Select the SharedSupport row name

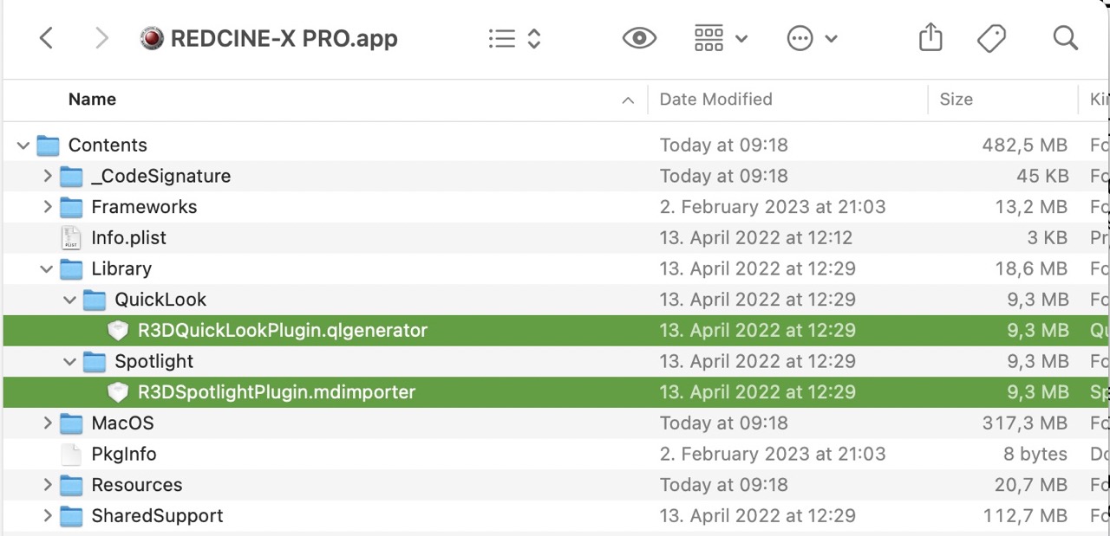[x=157, y=516]
